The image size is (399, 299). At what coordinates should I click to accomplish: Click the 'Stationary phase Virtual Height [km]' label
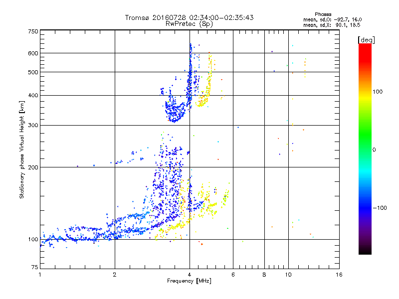tap(22, 149)
